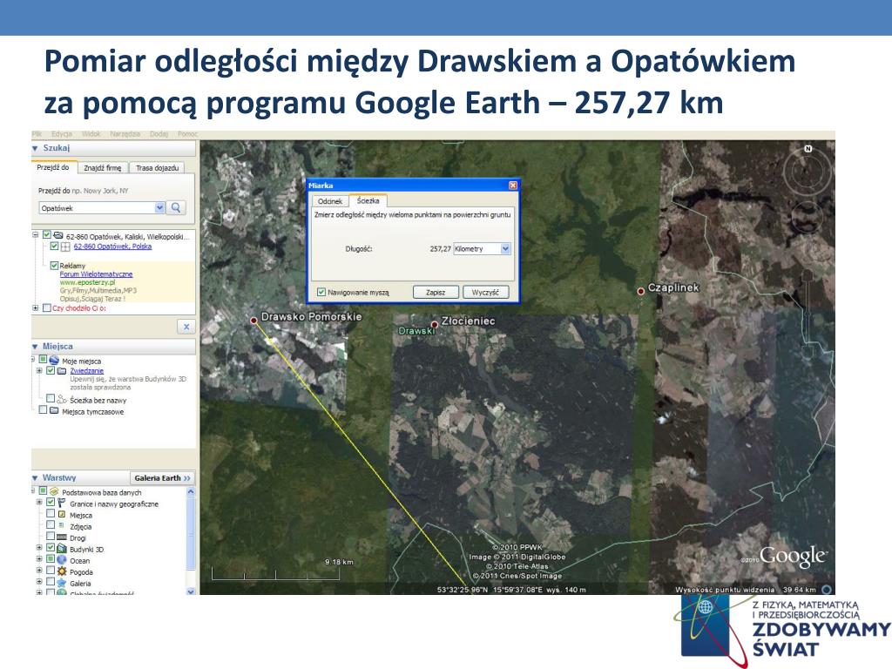Screen dimensions: 892x669
Task: Expand the Czy chodziło Ci o node
Action: point(35,307)
